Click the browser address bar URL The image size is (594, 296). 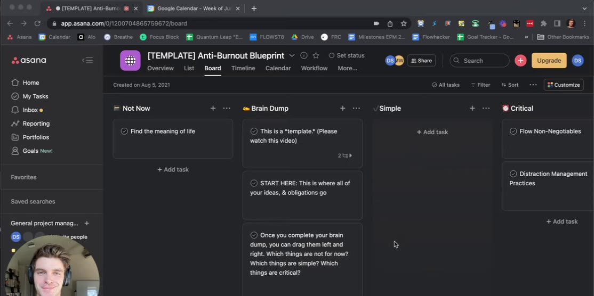coord(124,23)
